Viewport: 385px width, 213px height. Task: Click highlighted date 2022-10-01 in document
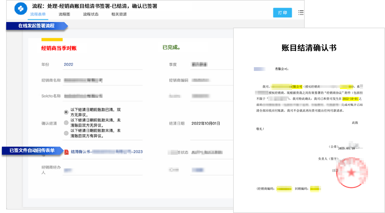(x=350, y=99)
